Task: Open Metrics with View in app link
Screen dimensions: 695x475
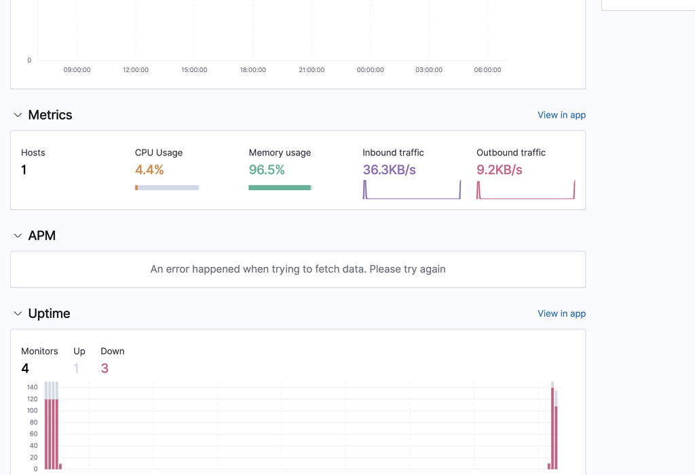Action: [561, 115]
